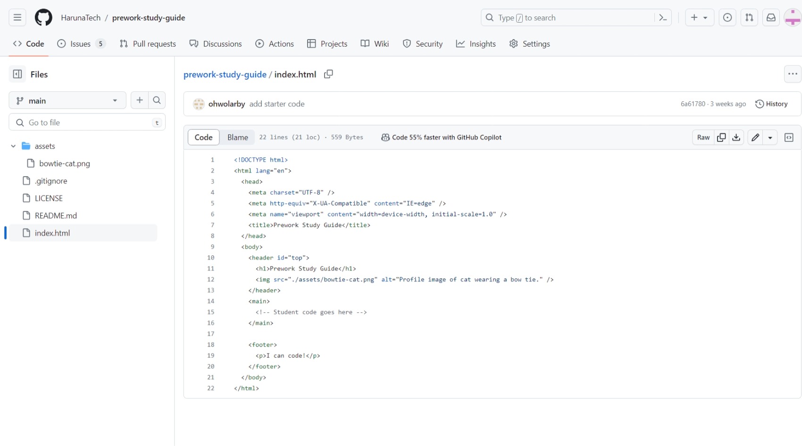
Task: Open the main branch dropdown
Action: pyautogui.click(x=67, y=100)
